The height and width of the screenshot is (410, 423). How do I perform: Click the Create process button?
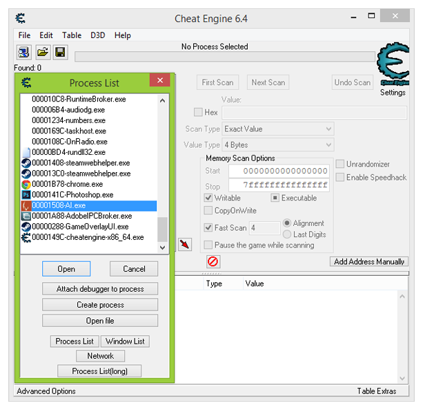coord(100,305)
